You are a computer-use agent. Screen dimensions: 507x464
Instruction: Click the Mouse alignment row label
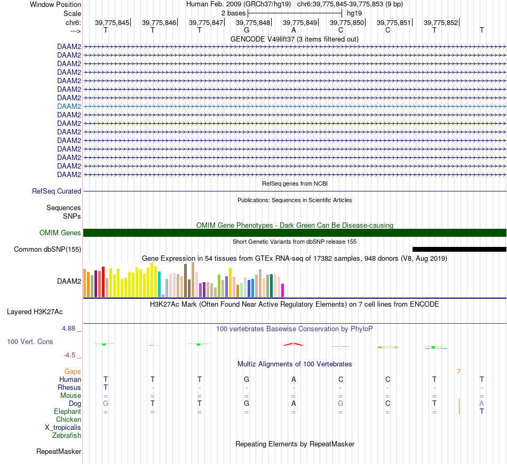point(70,396)
